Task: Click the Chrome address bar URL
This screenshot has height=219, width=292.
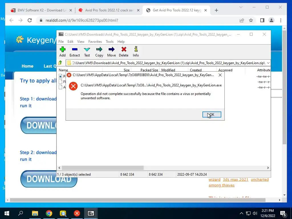Action: pyautogui.click(x=82, y=20)
